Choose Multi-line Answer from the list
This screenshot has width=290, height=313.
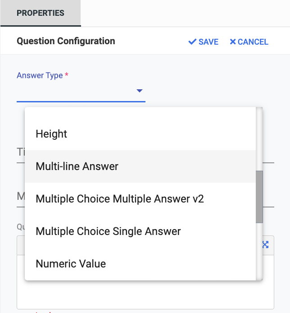(77, 166)
